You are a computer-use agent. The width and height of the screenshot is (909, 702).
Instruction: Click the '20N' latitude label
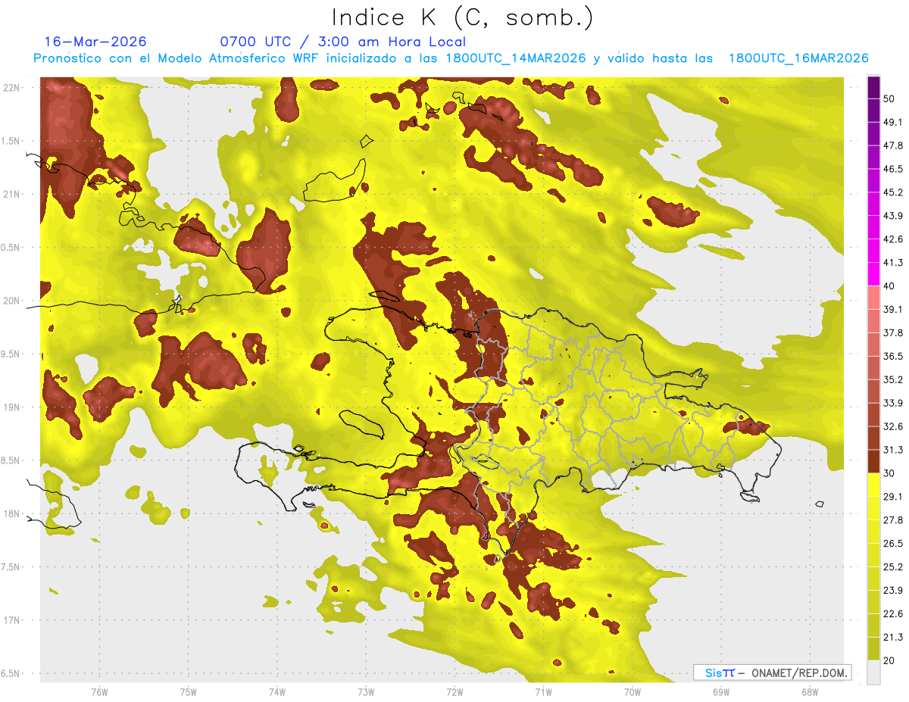[x=11, y=301]
